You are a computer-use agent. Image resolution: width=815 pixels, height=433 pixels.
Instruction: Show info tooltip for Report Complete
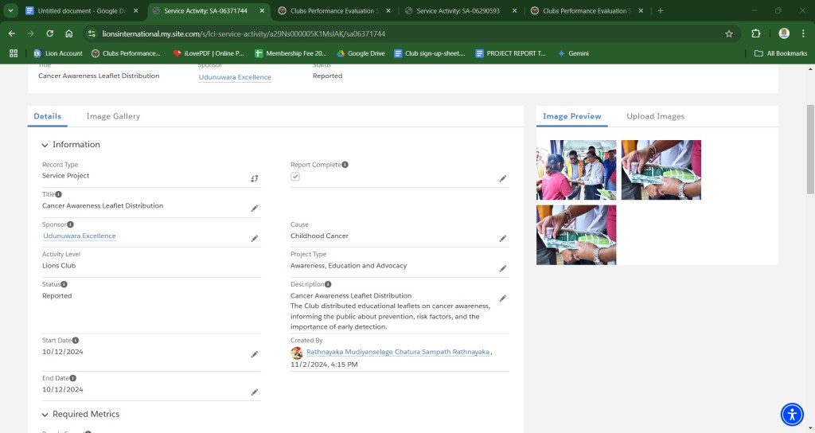[345, 165]
